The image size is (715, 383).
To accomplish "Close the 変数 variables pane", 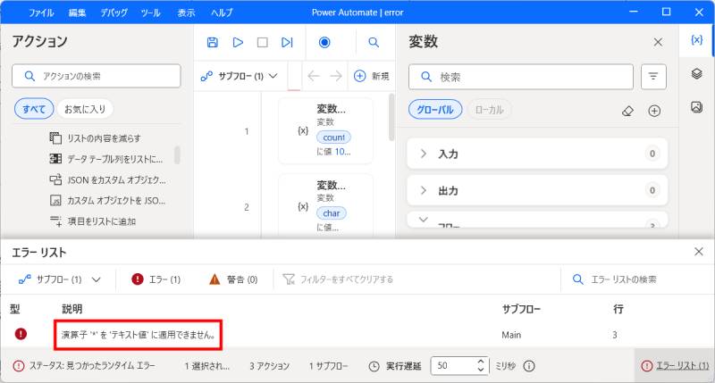I will 658,42.
